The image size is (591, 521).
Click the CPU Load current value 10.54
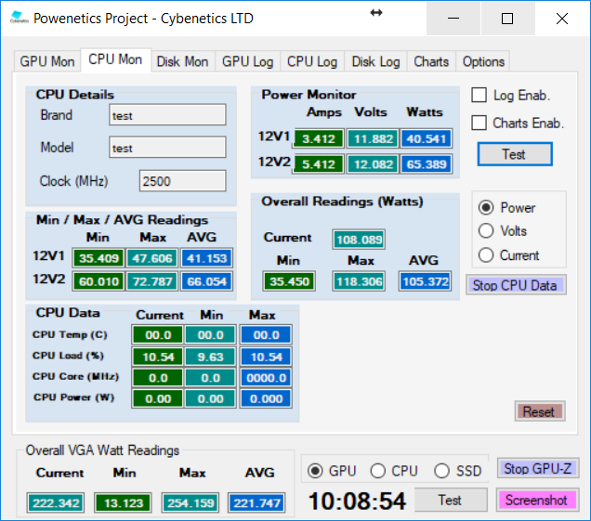click(x=158, y=357)
